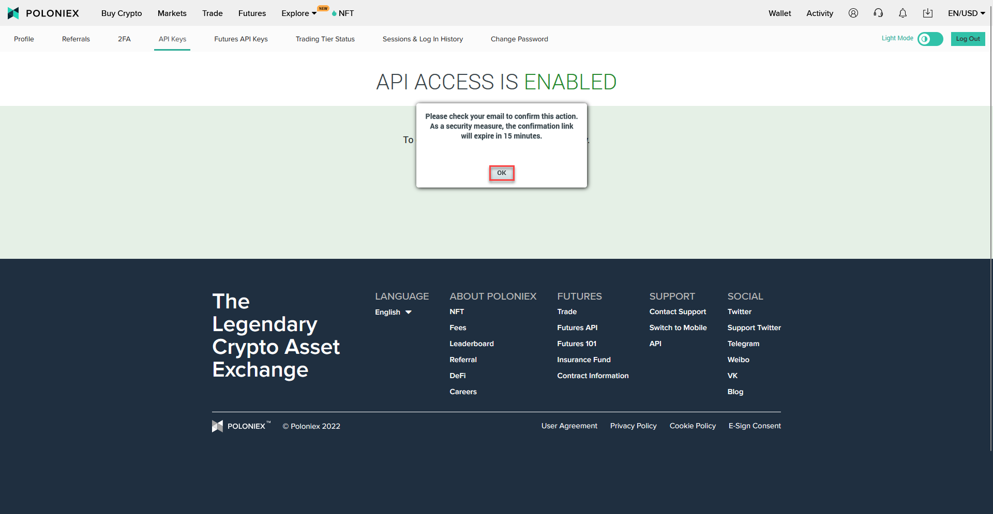The height and width of the screenshot is (514, 993).
Task: Open the Privacy Policy link
Action: tap(633, 426)
